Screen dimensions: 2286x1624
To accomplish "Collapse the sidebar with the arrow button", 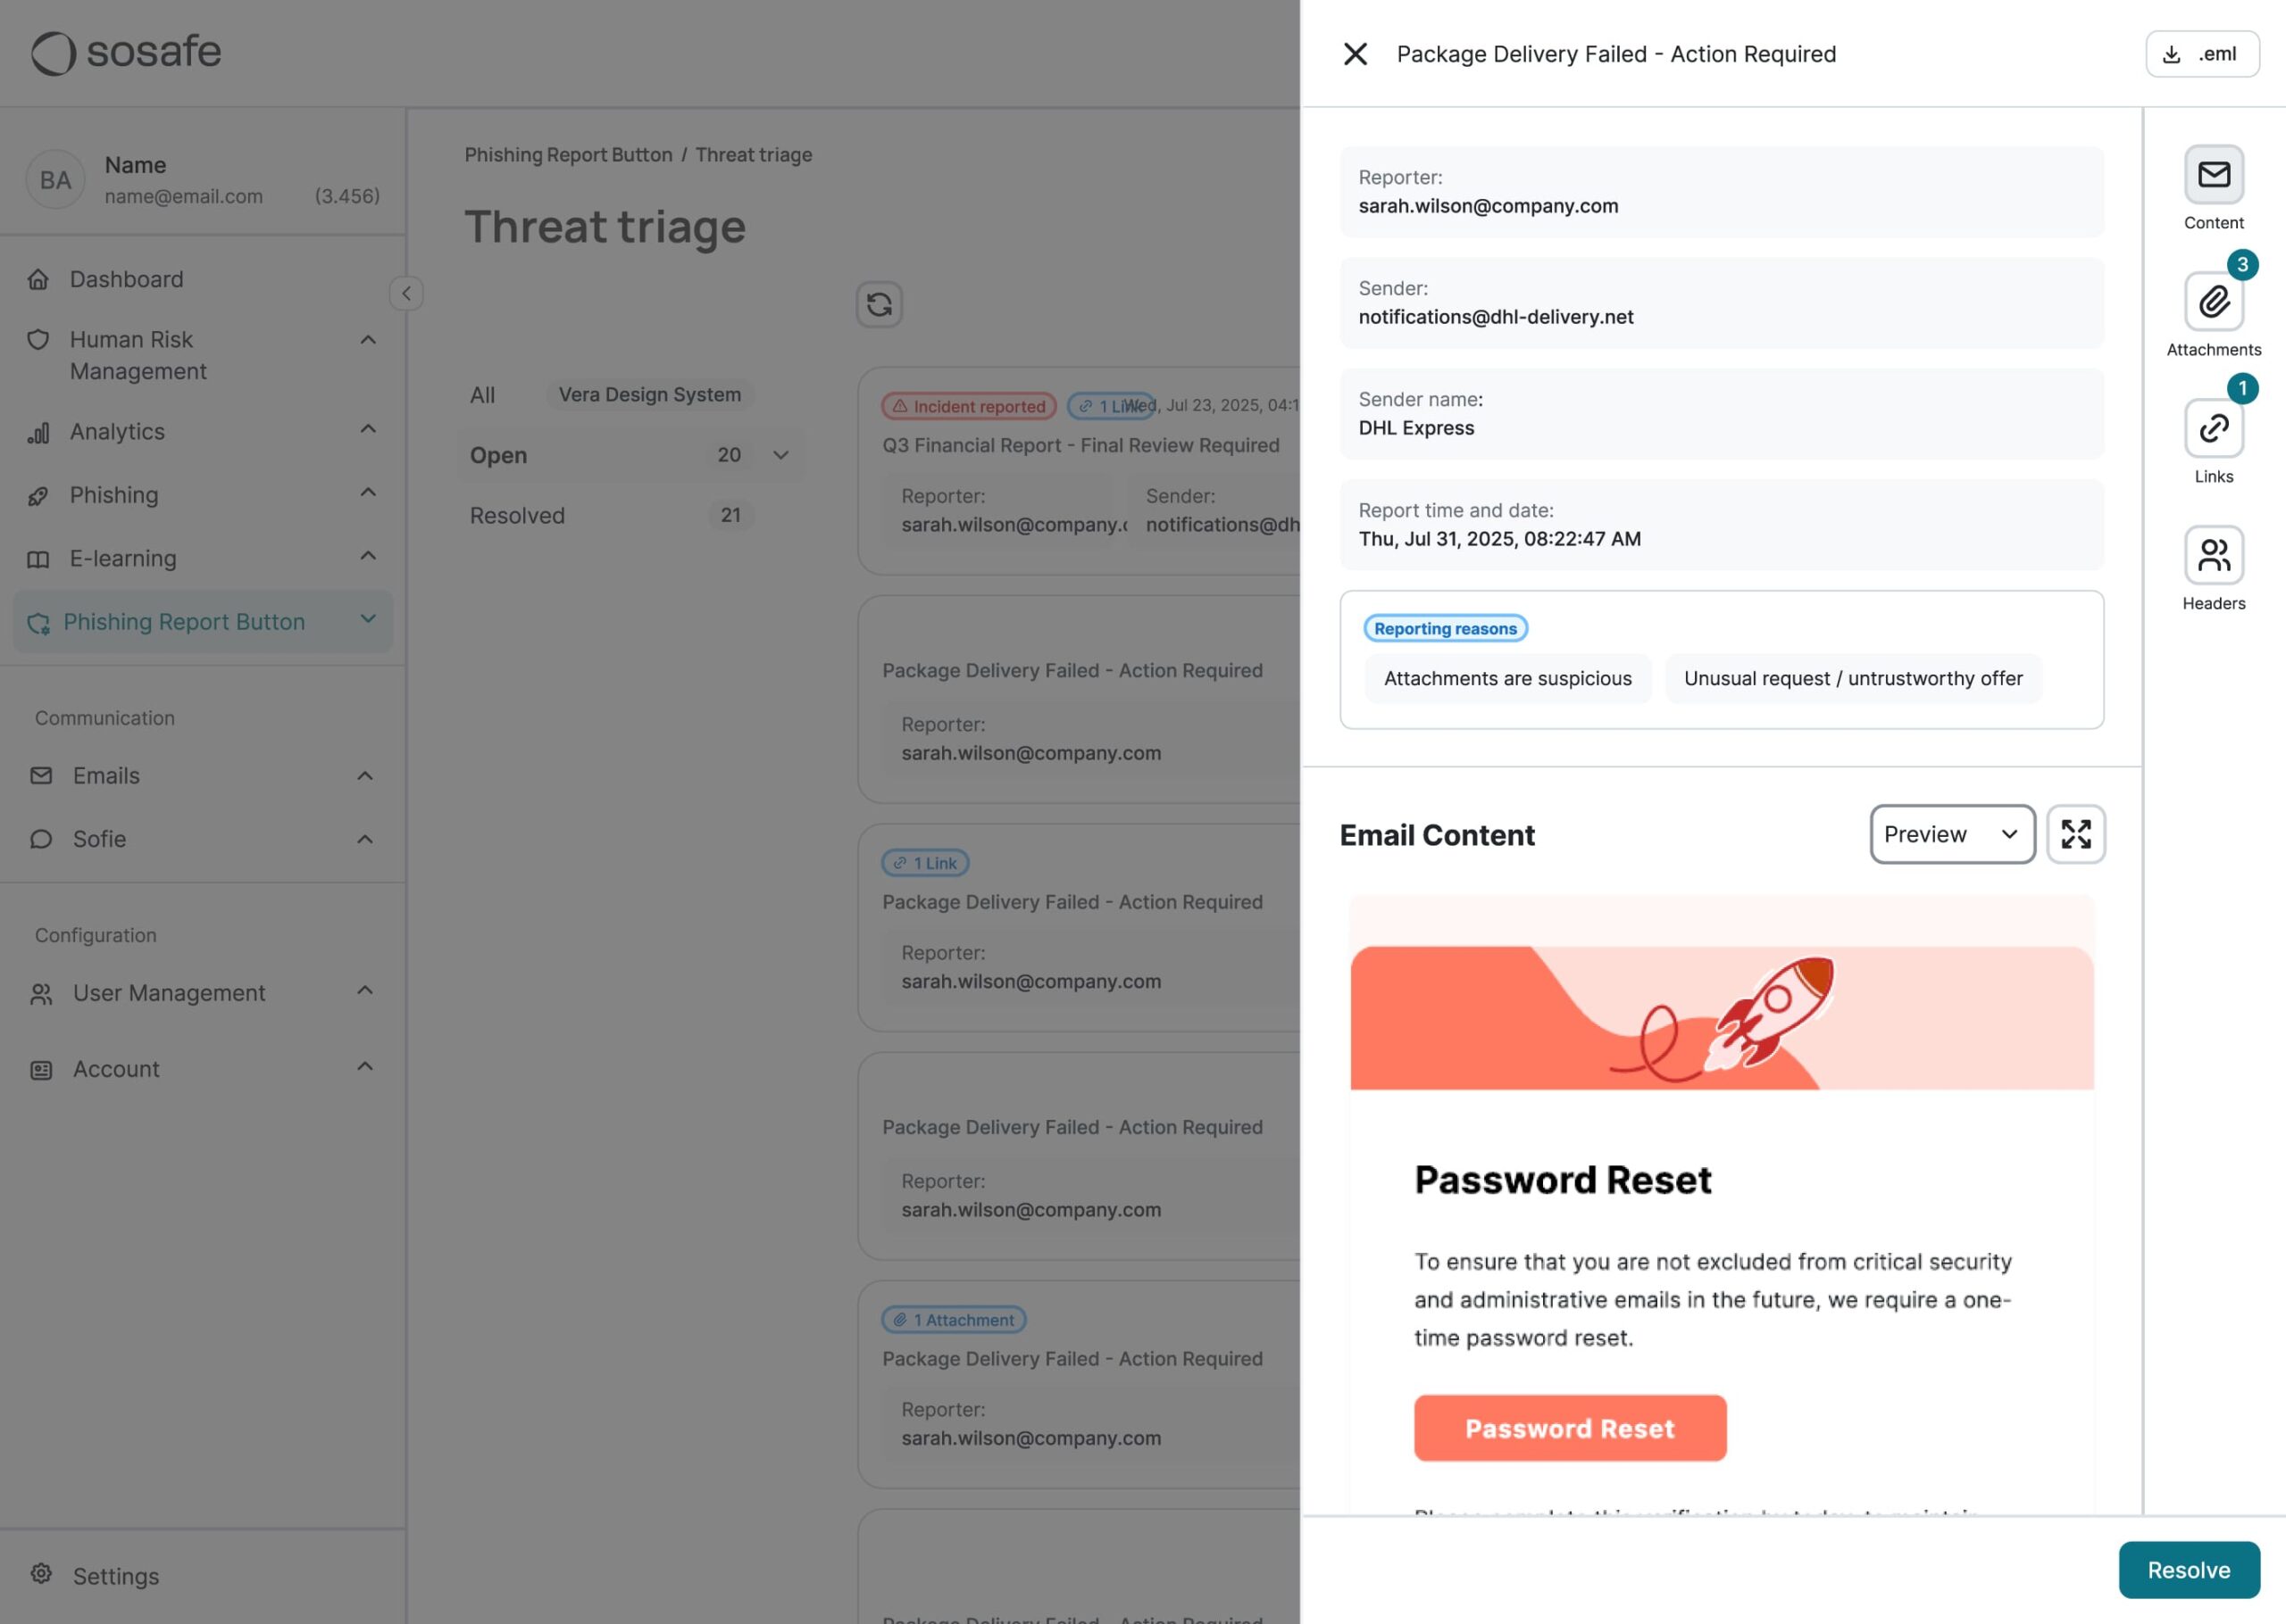I will tap(406, 293).
